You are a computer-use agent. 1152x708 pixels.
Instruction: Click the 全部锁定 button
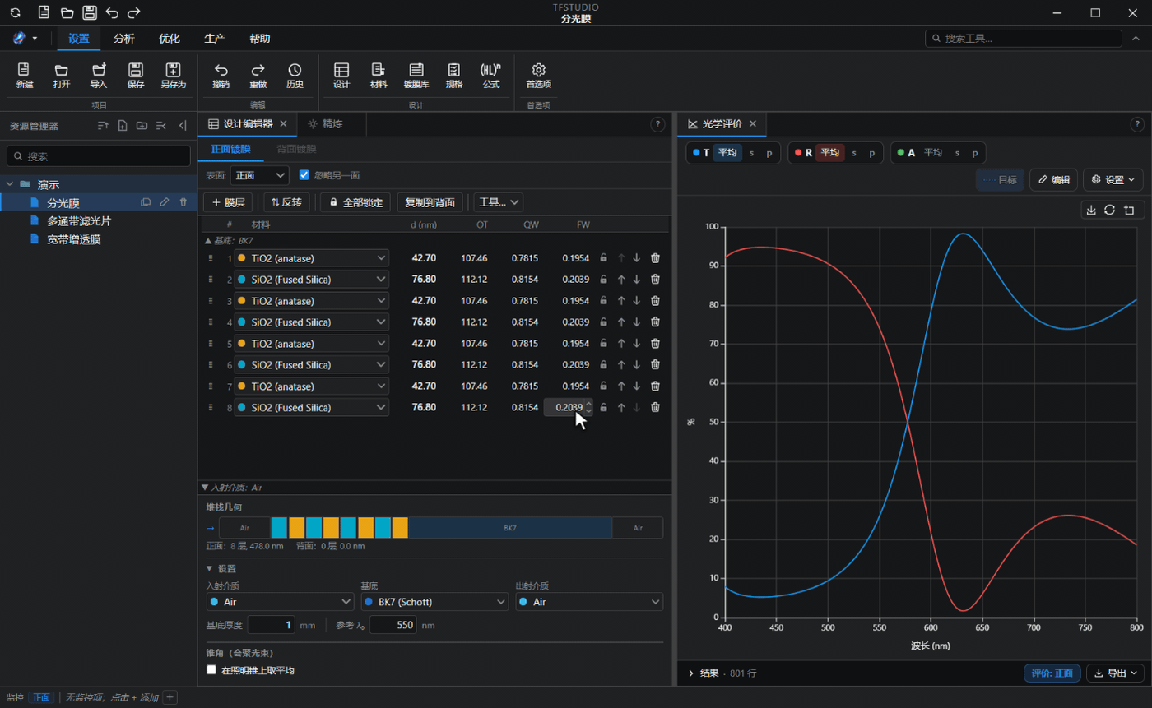coord(355,202)
